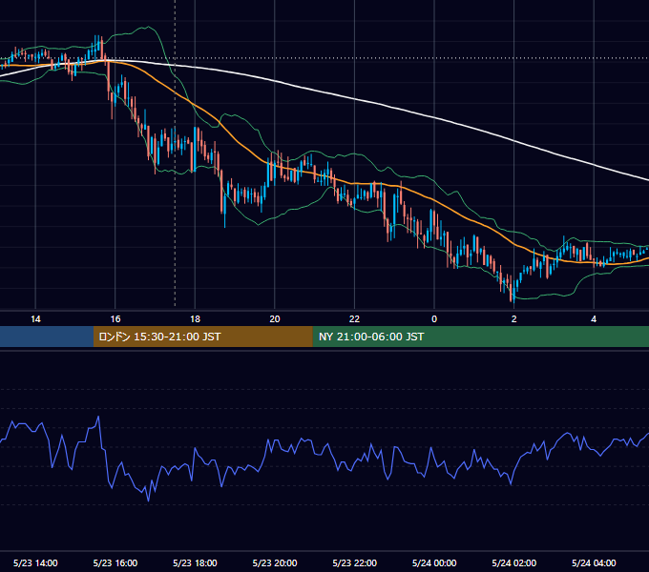Click the London session band 15:30-21:00 JST
Viewport: 649px width, 572px height.
[202, 337]
